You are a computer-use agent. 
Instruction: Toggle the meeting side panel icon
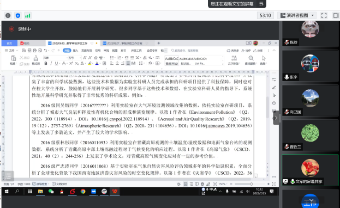pos(336,15)
